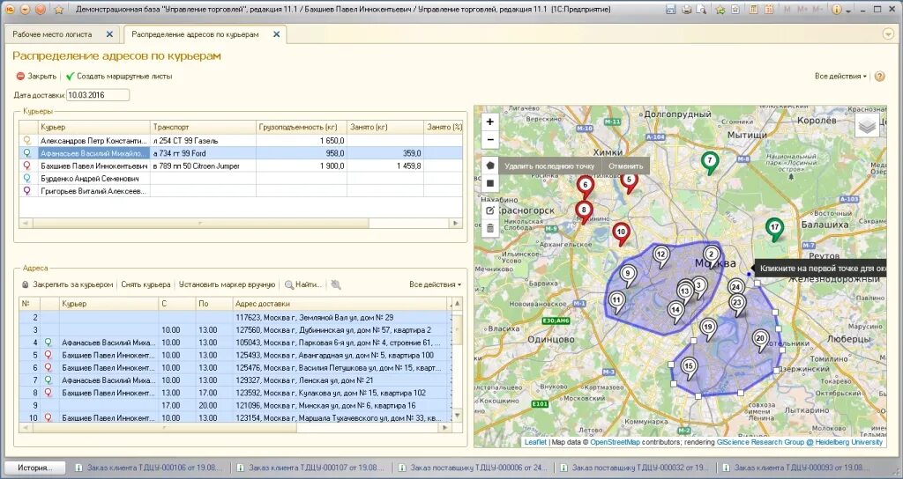Click "Удалить последнюю точку" on map
The width and height of the screenshot is (903, 479).
[x=550, y=166]
